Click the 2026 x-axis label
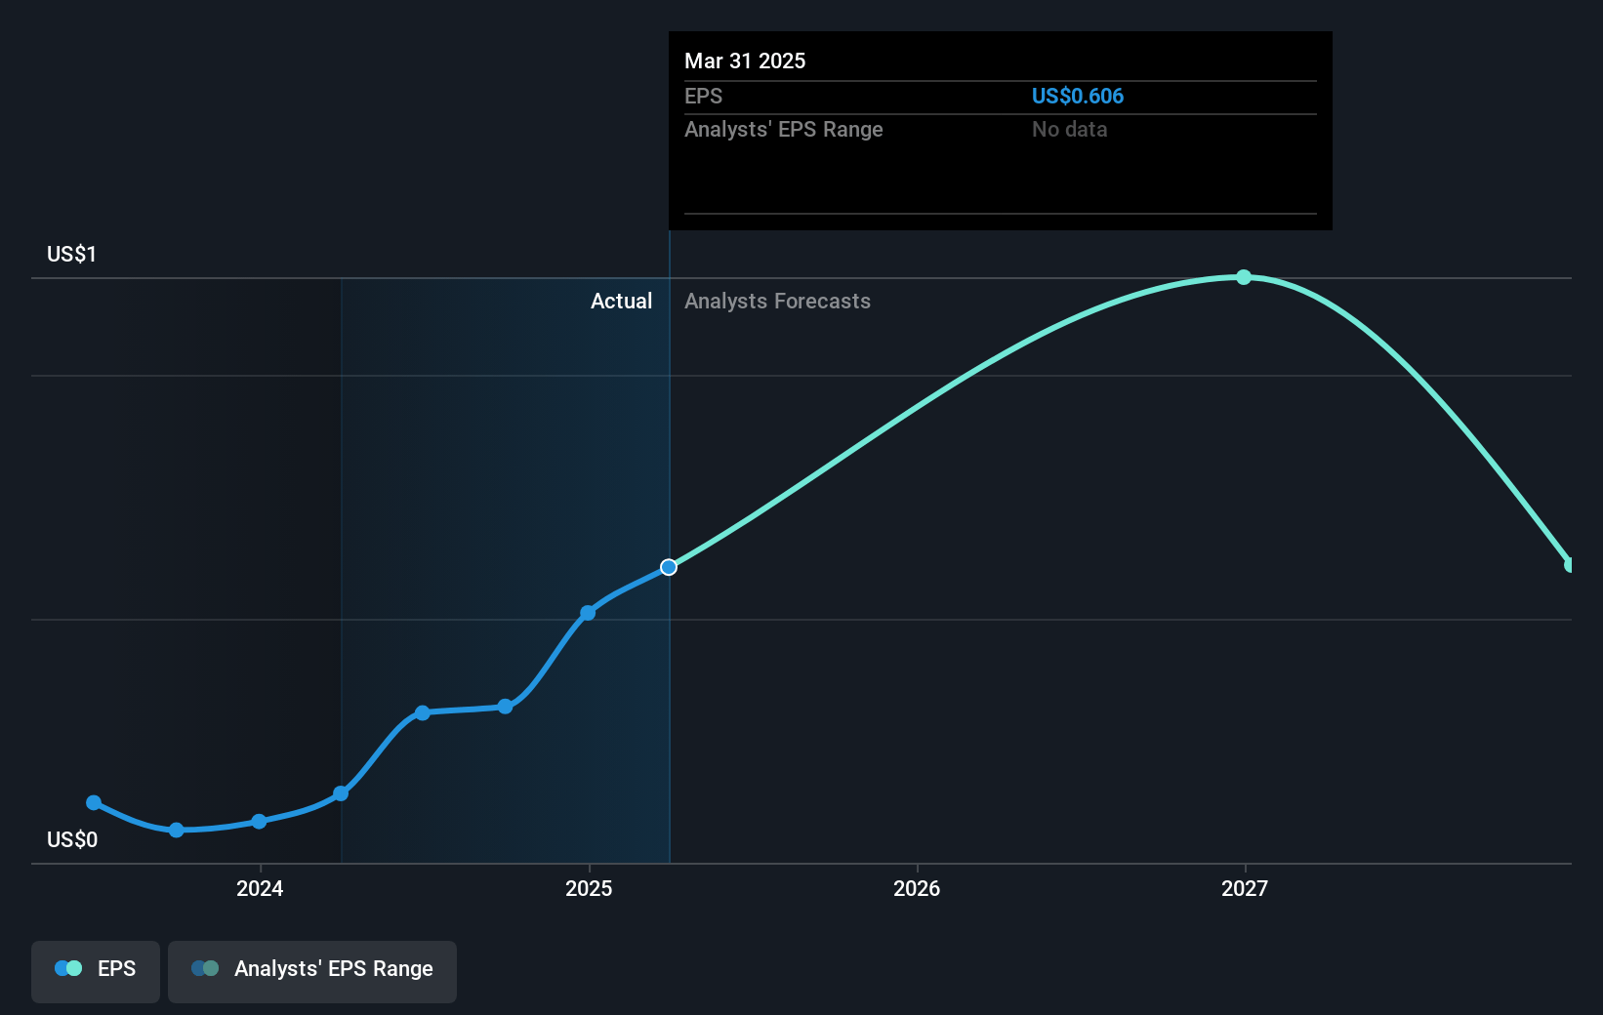The image size is (1603, 1015). pos(917,888)
